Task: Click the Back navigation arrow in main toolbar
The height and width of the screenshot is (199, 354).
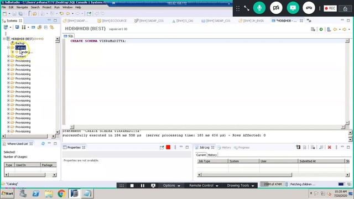Action: pos(67,14)
